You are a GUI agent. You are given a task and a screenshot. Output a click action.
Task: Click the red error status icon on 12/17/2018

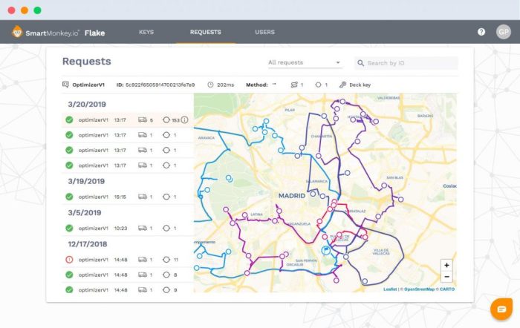coord(69,260)
